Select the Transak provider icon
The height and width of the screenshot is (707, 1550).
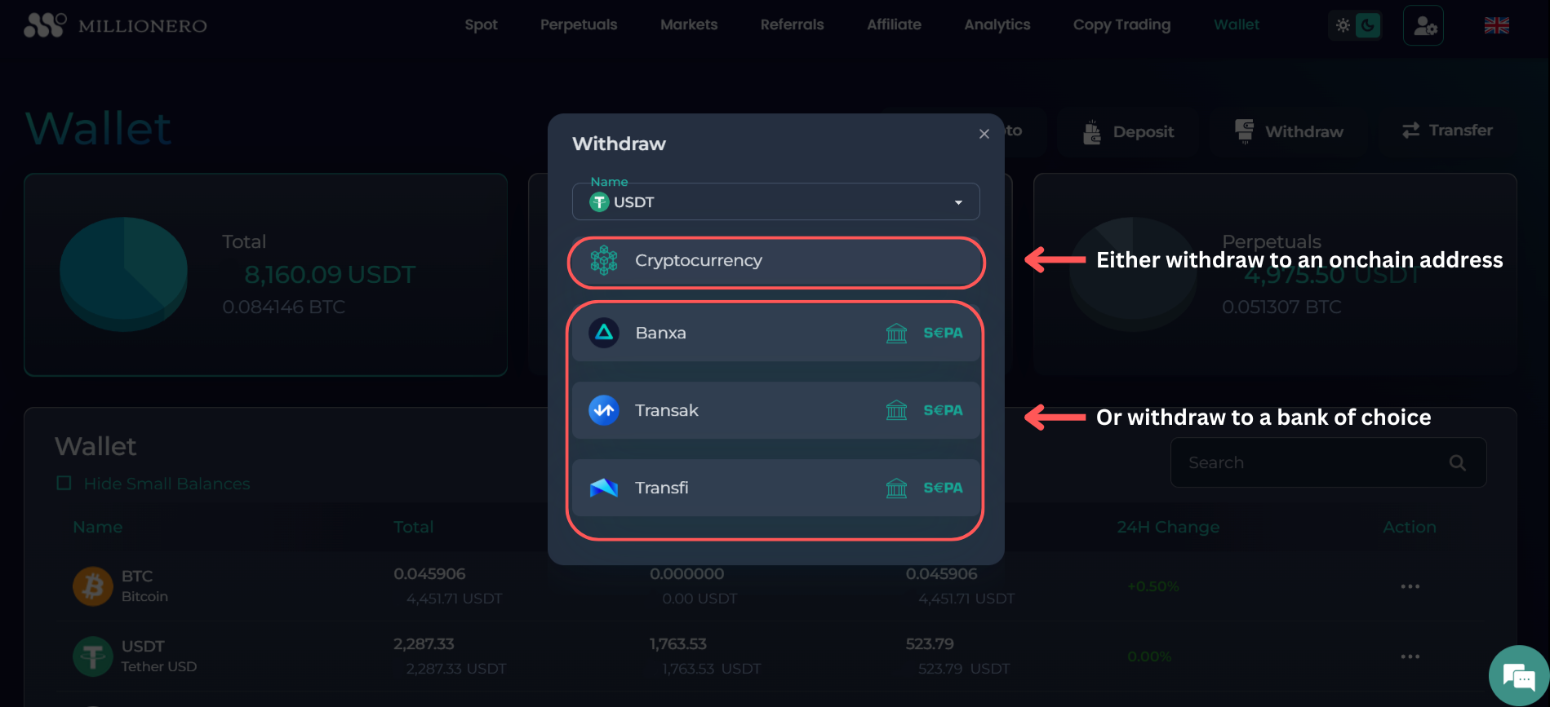604,410
